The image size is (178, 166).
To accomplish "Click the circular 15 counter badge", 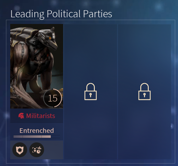I will coord(53,98).
